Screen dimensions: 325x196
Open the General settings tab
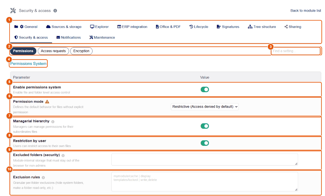[26, 27]
